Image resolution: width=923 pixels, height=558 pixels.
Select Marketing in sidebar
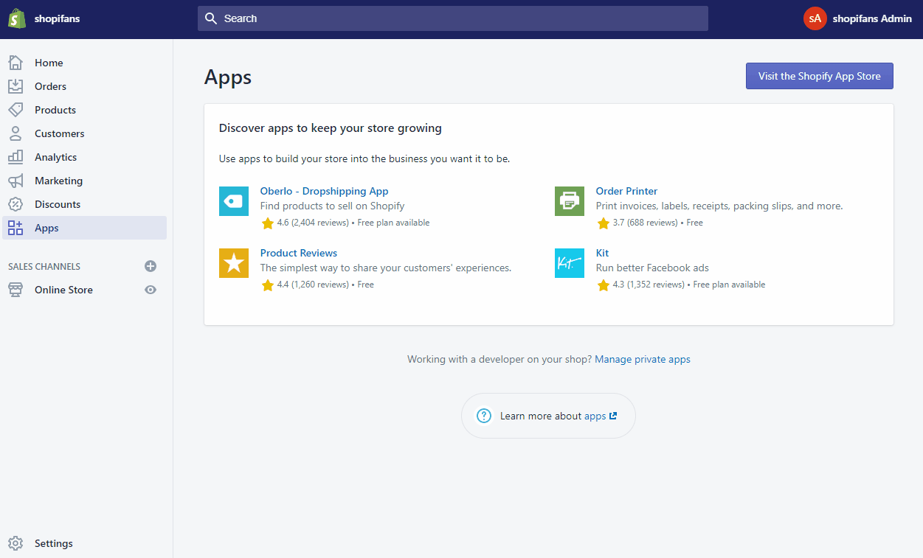click(85, 181)
